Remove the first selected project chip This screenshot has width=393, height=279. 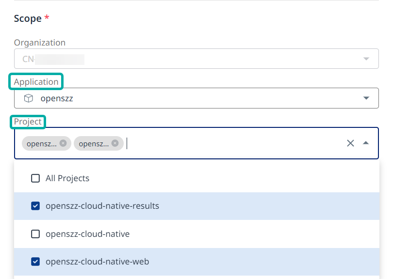(x=63, y=143)
